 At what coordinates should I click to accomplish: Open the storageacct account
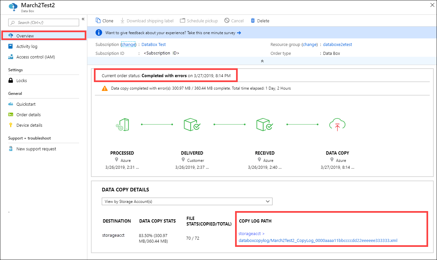click(250, 233)
